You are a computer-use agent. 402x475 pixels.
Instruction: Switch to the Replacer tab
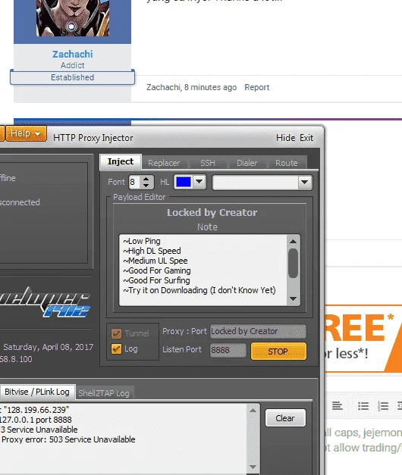tap(164, 163)
